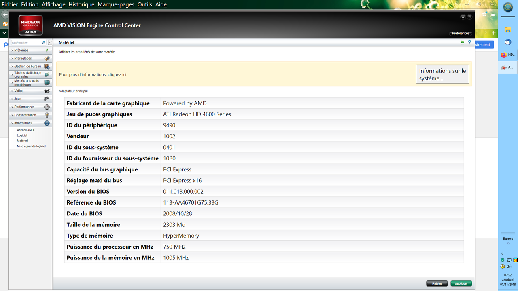Screen dimensions: 518x291
Task: Open the Marque-pages menu
Action: pyautogui.click(x=116, y=4)
